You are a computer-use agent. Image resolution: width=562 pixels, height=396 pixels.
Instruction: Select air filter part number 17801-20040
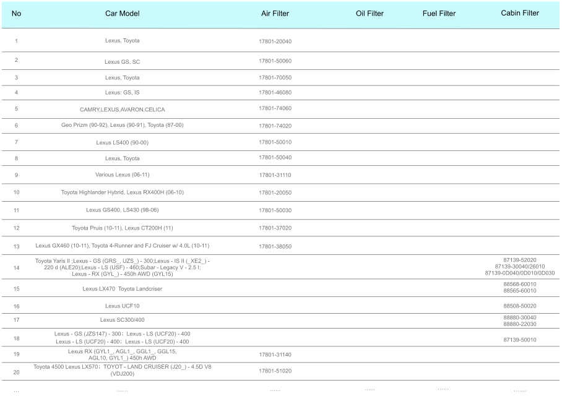[x=275, y=41]
